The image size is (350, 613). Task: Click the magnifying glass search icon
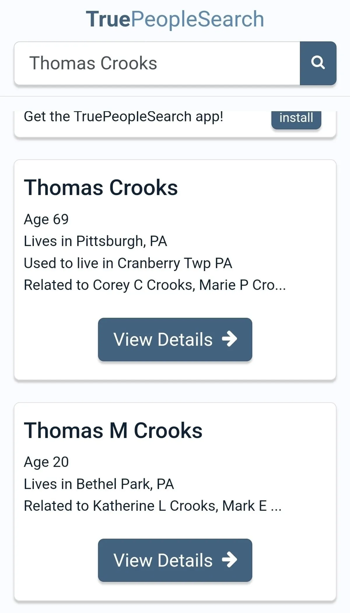coord(318,63)
